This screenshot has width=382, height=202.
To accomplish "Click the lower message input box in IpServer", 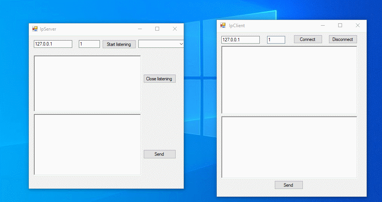I will (87, 145).
